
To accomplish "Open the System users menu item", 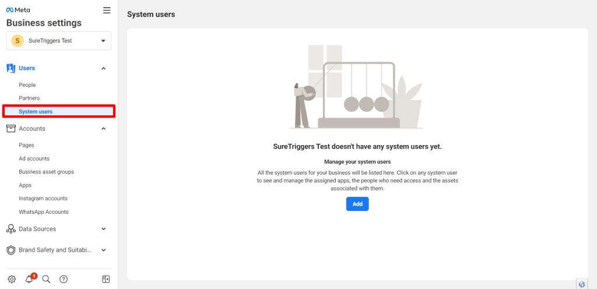I will coord(36,112).
